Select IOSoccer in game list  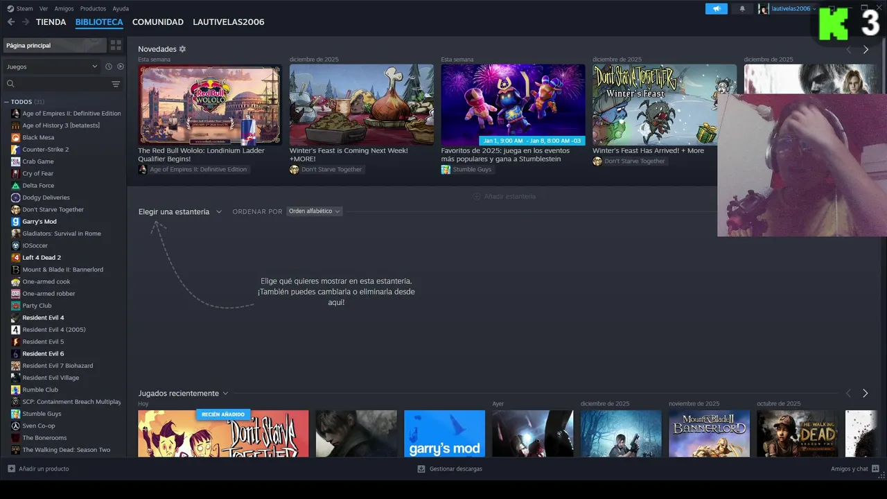click(35, 245)
